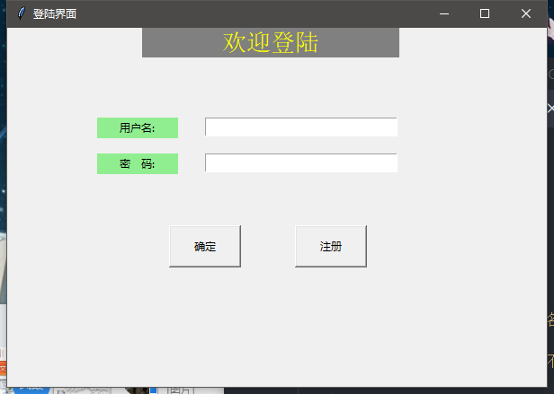Click the small blue square below the window
554x394 pixels.
pos(153,390)
